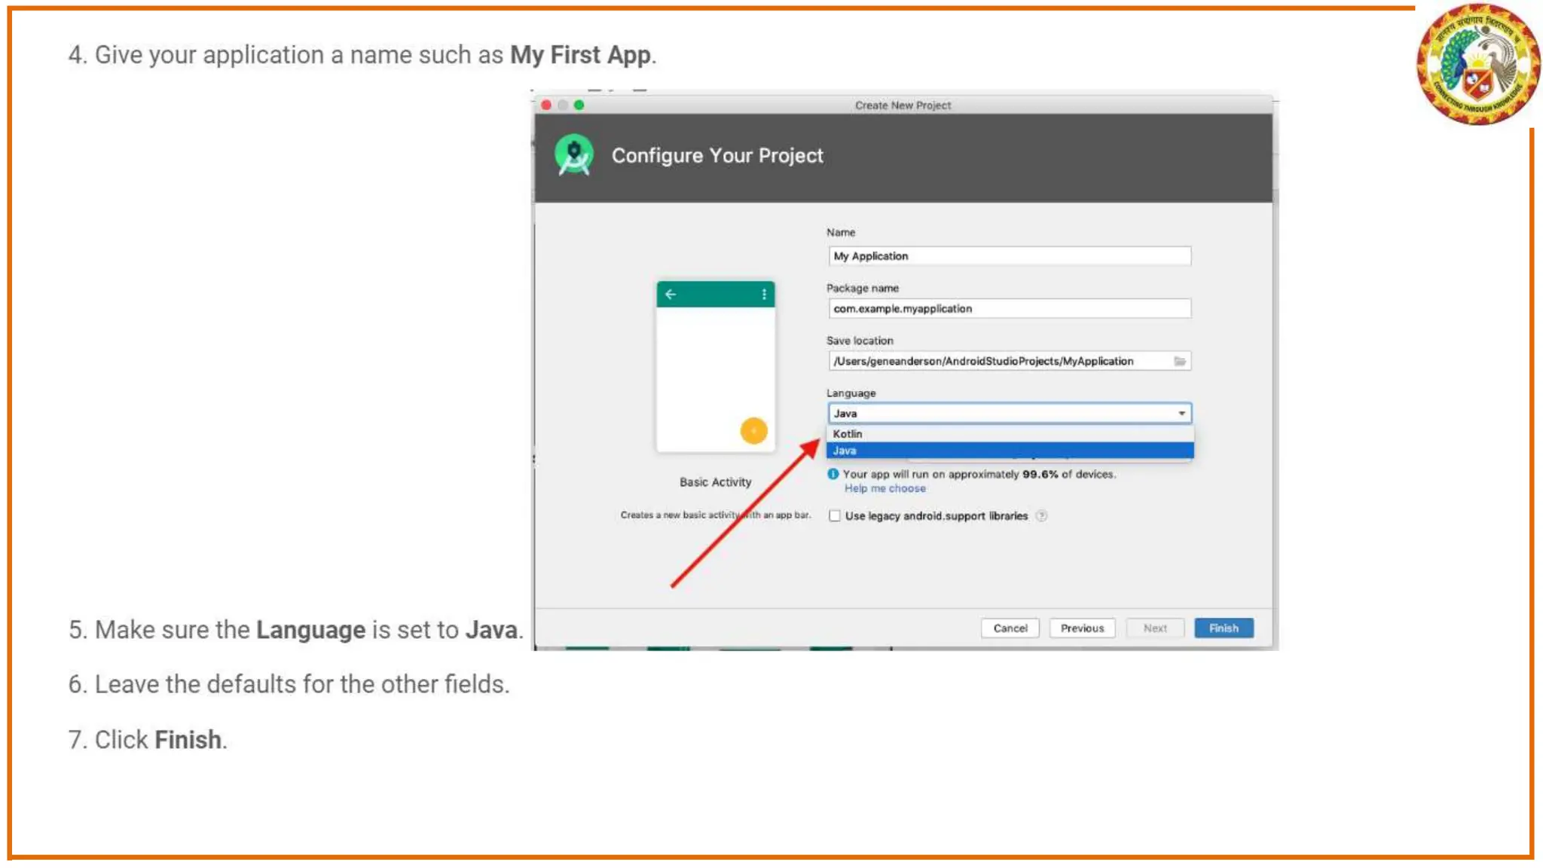
Task: Click the Finish button
Action: pos(1224,628)
